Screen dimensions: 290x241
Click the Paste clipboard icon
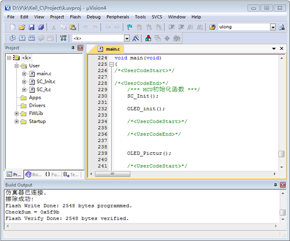pyautogui.click(x=73, y=27)
